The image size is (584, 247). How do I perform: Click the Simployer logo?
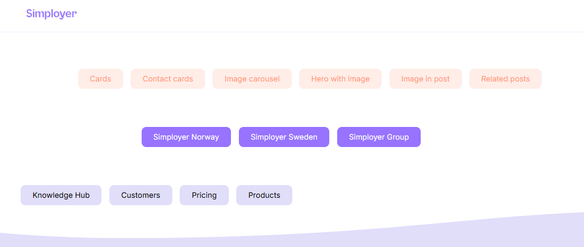click(51, 14)
